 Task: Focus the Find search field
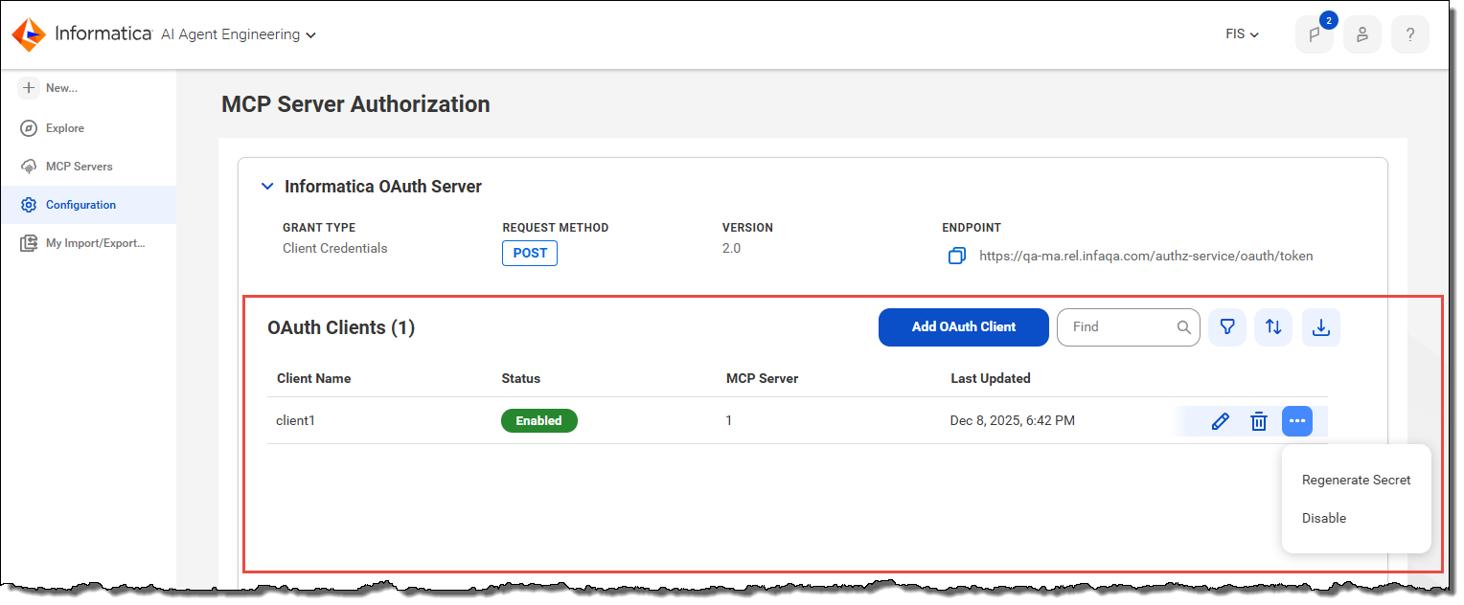coord(1128,327)
